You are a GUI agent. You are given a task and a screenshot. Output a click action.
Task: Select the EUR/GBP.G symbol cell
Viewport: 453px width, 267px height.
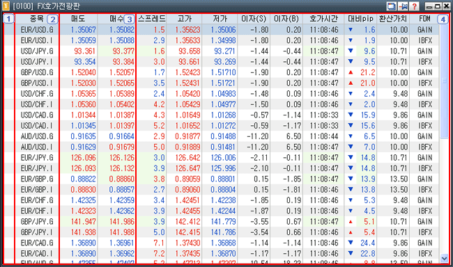click(x=37, y=179)
